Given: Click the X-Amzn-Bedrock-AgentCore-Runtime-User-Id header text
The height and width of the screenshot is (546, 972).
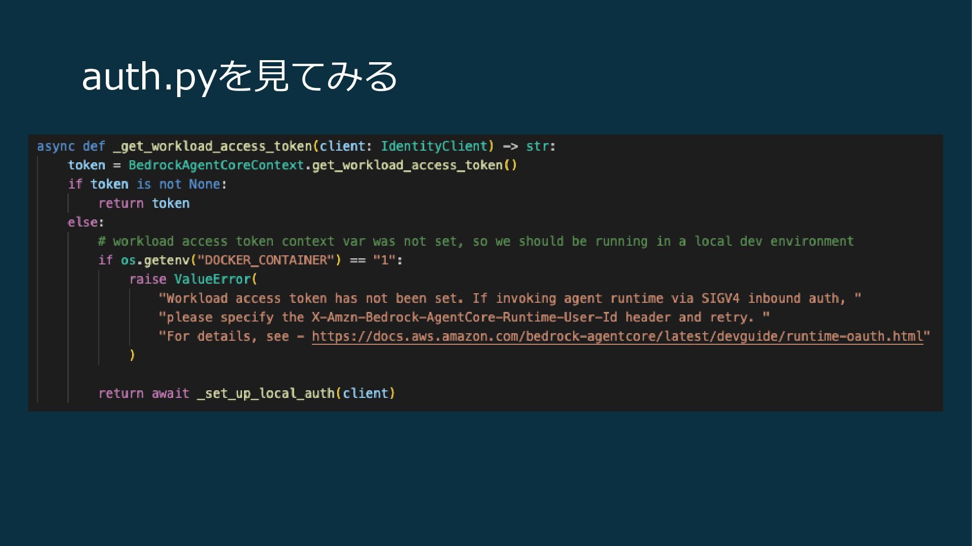Looking at the screenshot, I should tap(464, 317).
